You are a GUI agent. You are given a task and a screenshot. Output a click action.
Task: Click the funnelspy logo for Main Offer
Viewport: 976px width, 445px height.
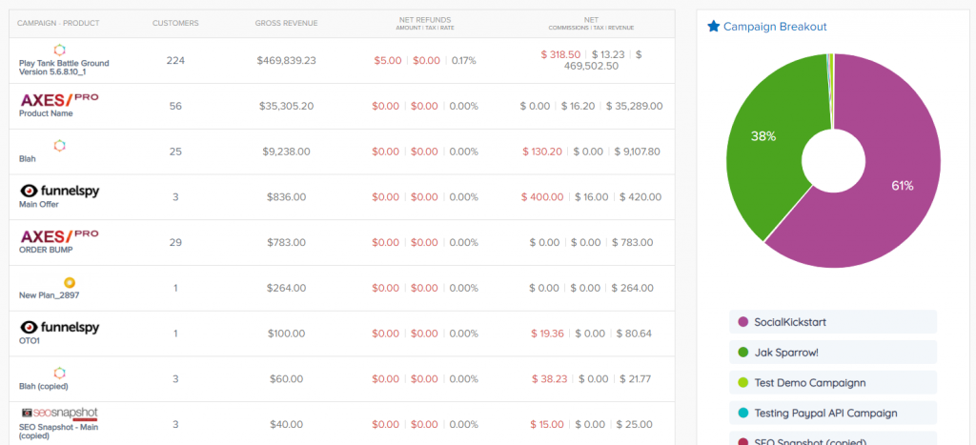(x=59, y=191)
